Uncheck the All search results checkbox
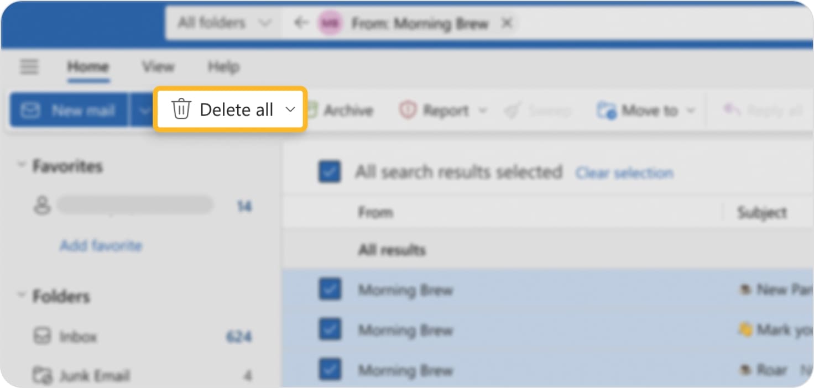The width and height of the screenshot is (814, 388). point(330,172)
